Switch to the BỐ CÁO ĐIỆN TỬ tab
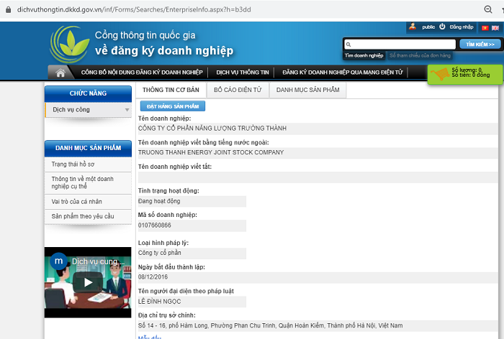This screenshot has height=339, width=504. (x=238, y=90)
